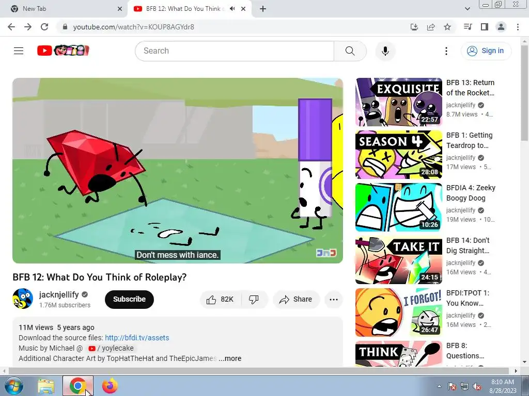Open the Chrome profile avatar
This screenshot has height=396, width=529.
pos(501,27)
